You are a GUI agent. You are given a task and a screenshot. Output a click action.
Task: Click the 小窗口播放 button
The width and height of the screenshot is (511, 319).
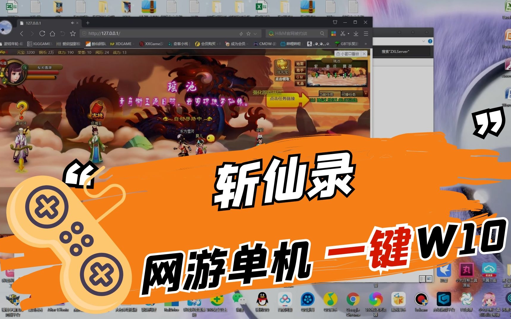tap(347, 54)
